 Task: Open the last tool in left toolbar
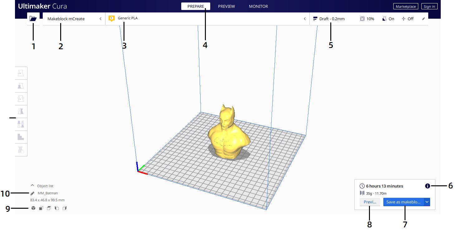click(x=21, y=150)
